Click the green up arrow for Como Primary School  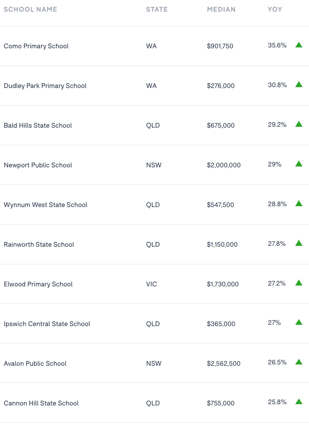[299, 45]
